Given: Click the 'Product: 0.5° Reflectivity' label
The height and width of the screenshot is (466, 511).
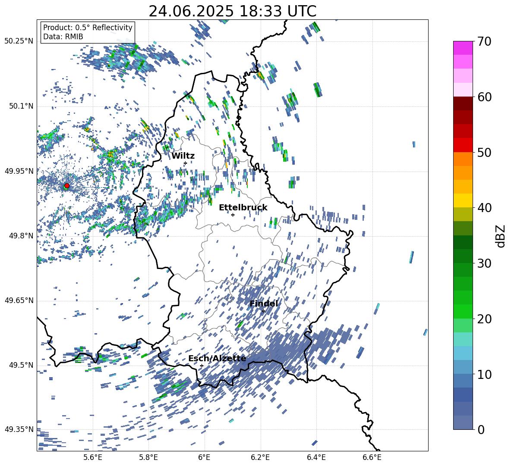Looking at the screenshot, I should tap(88, 27).
